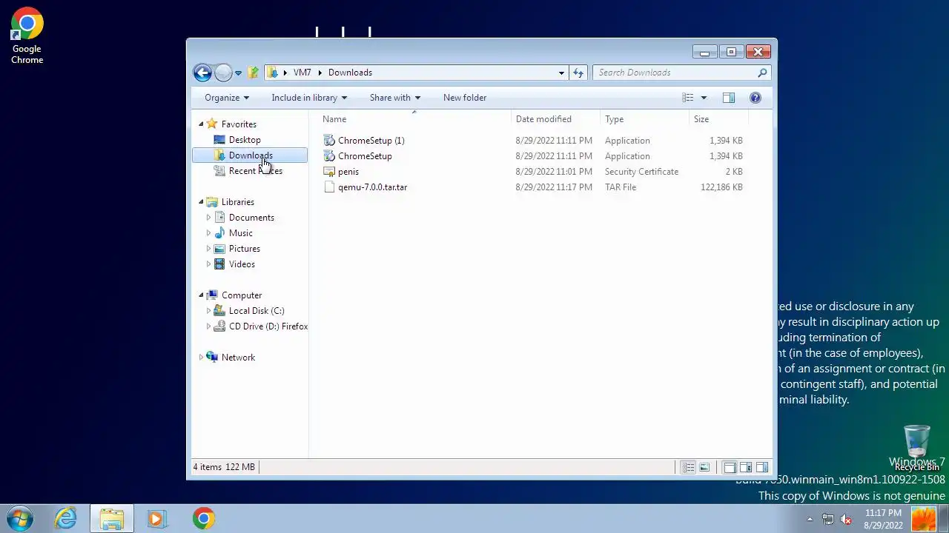Click VM7 in the address breadcrumb
The image size is (949, 533).
tap(302, 73)
